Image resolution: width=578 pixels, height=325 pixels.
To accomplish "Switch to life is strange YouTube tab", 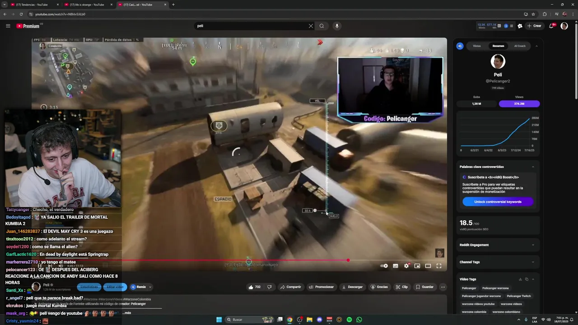I will [88, 5].
